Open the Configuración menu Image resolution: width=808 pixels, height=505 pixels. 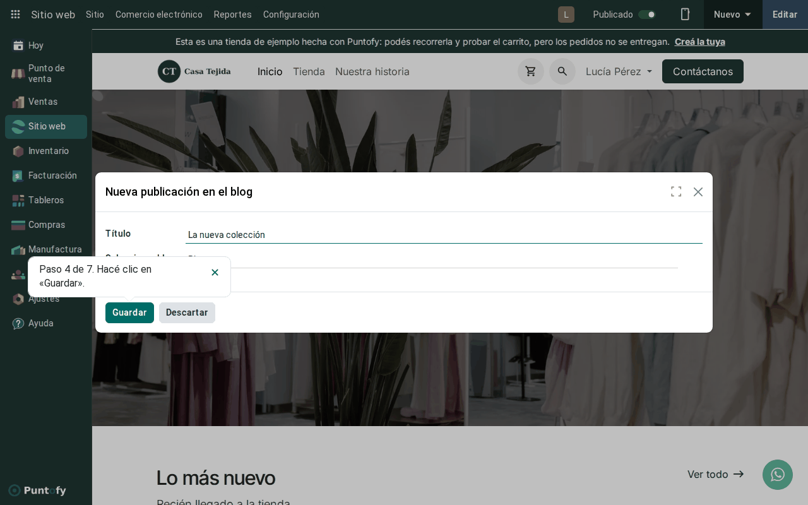[x=291, y=15]
